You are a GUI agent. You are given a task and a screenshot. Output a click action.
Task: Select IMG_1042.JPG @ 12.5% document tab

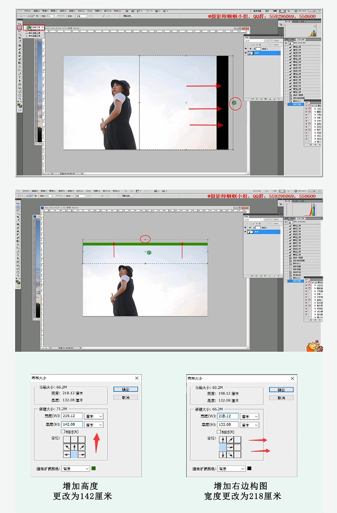[61, 207]
